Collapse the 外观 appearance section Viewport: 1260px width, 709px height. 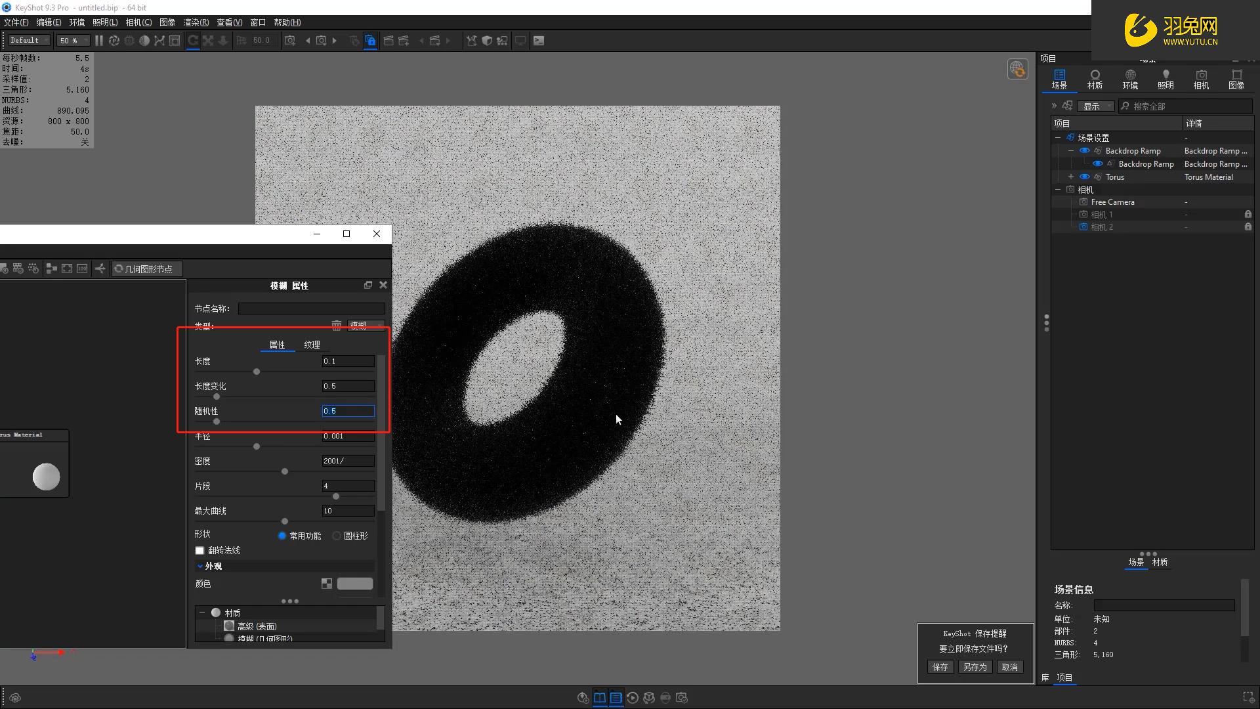tap(200, 566)
